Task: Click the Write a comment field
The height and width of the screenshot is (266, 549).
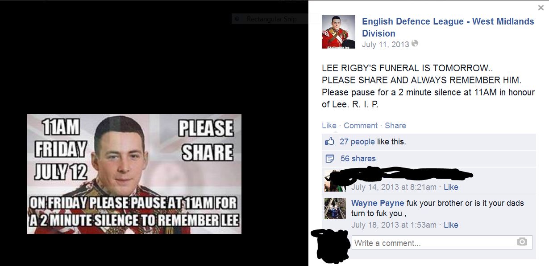Action: pyautogui.click(x=442, y=242)
